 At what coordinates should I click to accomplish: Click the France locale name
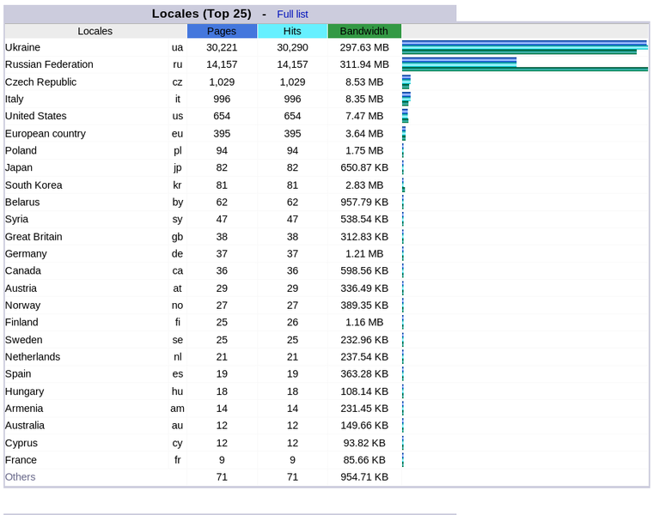click(x=21, y=459)
